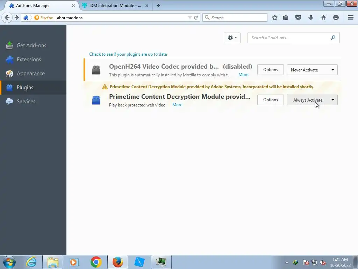Open the clock showing 1:21 AM

coord(340,262)
